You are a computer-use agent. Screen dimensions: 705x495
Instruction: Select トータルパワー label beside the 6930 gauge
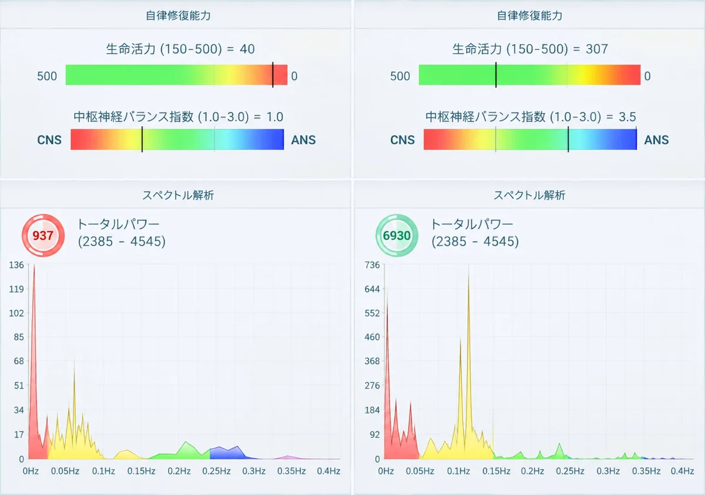(x=472, y=224)
